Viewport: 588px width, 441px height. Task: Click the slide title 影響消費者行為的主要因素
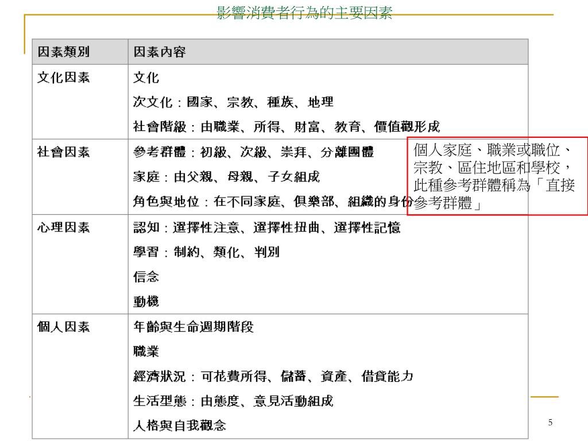coord(304,13)
